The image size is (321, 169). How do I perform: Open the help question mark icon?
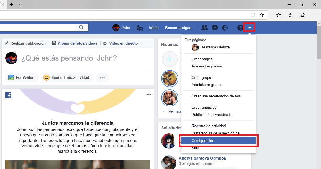click(x=240, y=28)
